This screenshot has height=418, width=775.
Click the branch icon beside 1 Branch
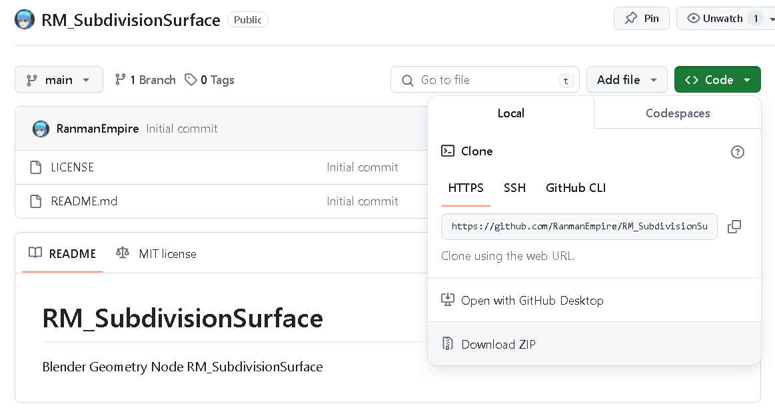[121, 80]
